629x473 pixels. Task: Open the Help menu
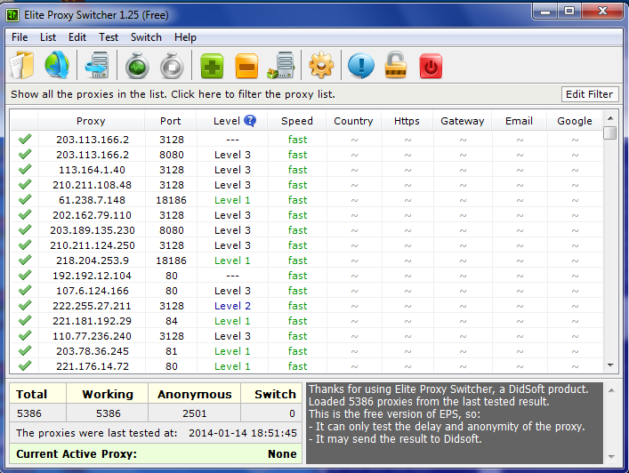[185, 37]
